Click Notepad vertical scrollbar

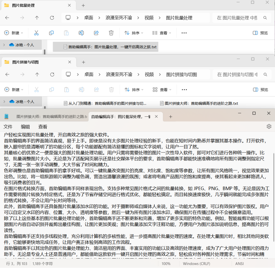pyautogui.click(x=274, y=197)
